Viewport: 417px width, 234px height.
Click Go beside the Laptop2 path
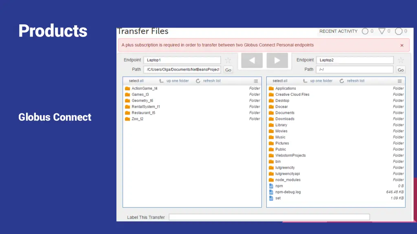[x=401, y=70]
